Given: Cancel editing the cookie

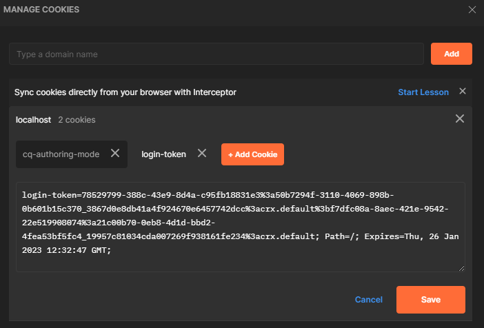Looking at the screenshot, I should [368, 300].
